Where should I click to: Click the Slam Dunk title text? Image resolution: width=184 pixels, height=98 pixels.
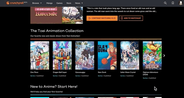point(102,72)
